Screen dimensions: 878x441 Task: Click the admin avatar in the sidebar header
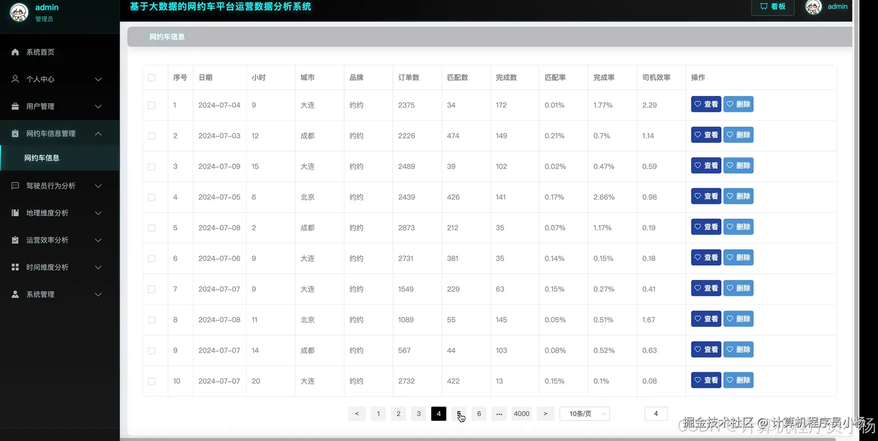click(19, 12)
